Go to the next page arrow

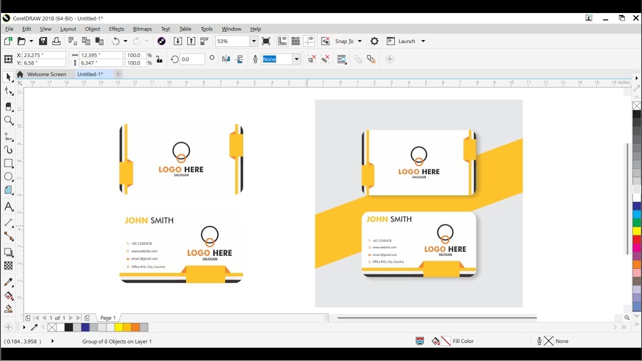pos(71,318)
